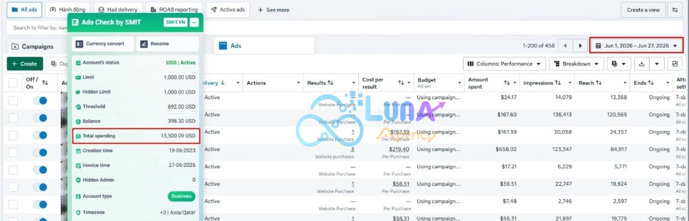Click the Balance coin icon in SMIT panel
The height and width of the screenshot is (221, 689).
pos(78,121)
